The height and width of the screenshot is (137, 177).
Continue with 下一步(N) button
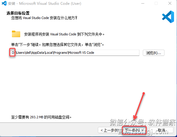pyautogui.click(x=134, y=130)
